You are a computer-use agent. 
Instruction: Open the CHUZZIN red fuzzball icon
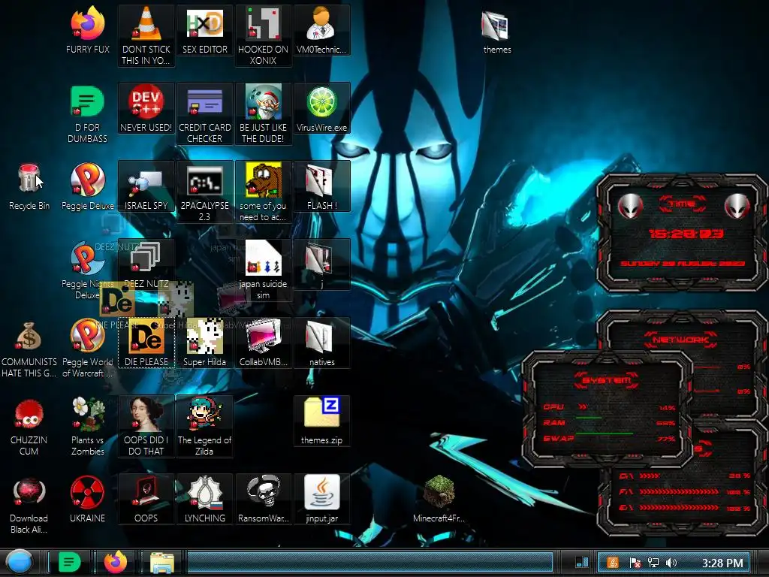click(x=29, y=414)
